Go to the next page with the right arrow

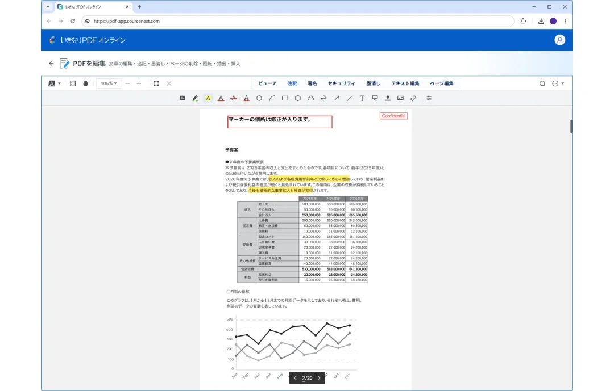(x=319, y=378)
